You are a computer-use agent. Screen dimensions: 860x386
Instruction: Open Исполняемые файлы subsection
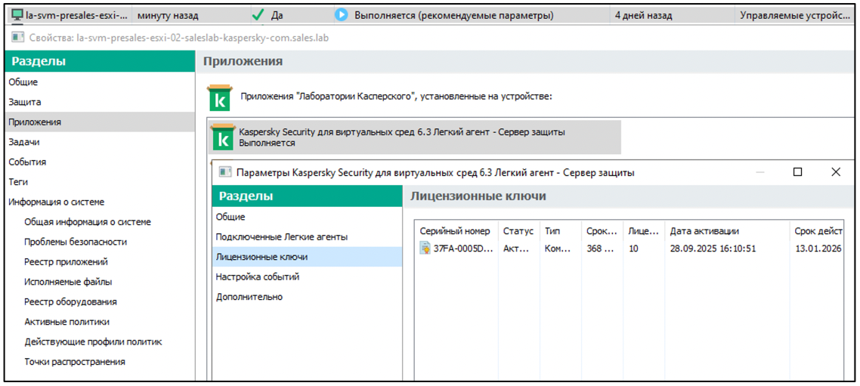point(68,282)
